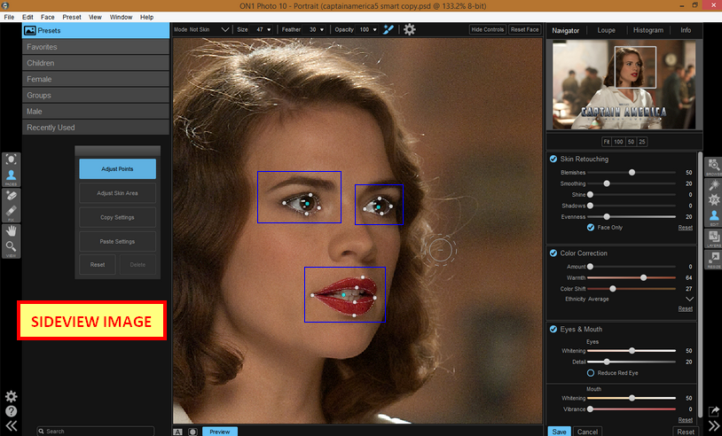This screenshot has width=722, height=436.
Task: Expand the Recently Used category
Action: pos(96,128)
